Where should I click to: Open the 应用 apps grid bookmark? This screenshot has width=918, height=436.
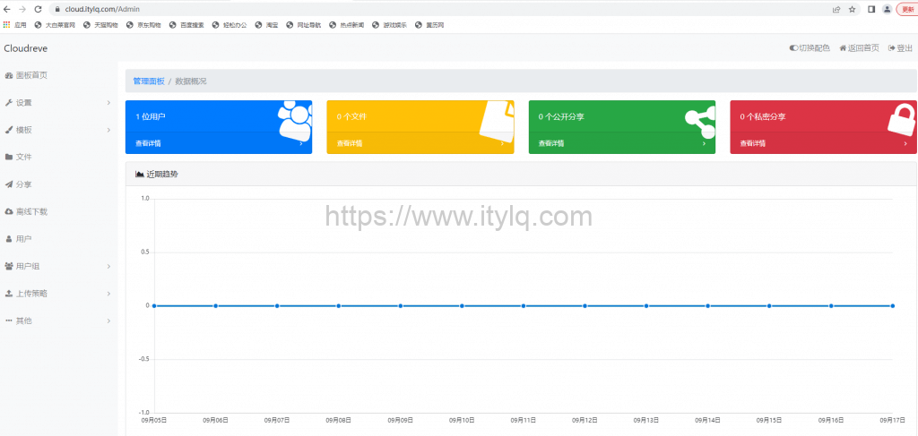(15, 25)
